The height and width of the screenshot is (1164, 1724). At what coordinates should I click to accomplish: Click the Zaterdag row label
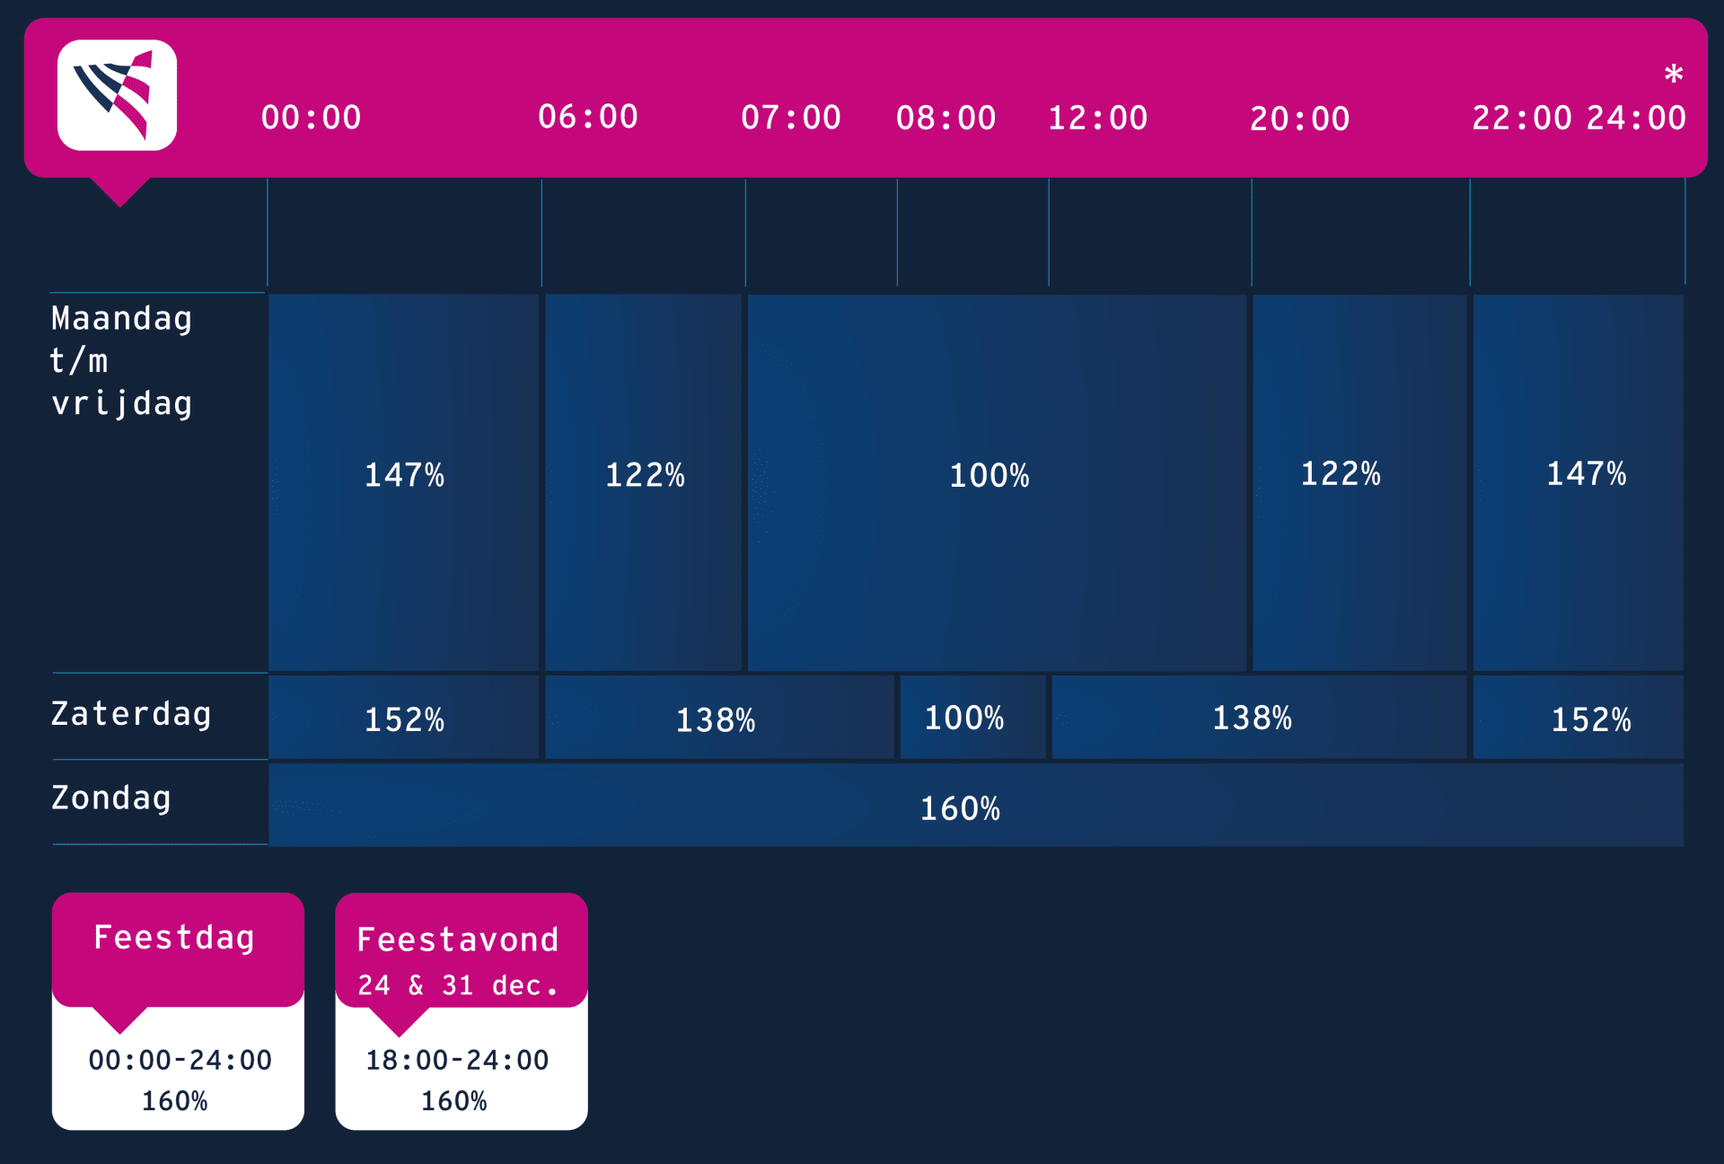[x=131, y=714]
